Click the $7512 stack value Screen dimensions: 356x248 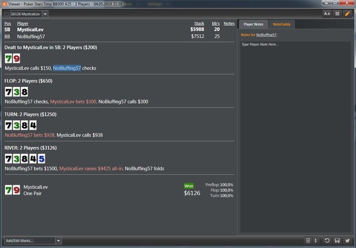(197, 36)
